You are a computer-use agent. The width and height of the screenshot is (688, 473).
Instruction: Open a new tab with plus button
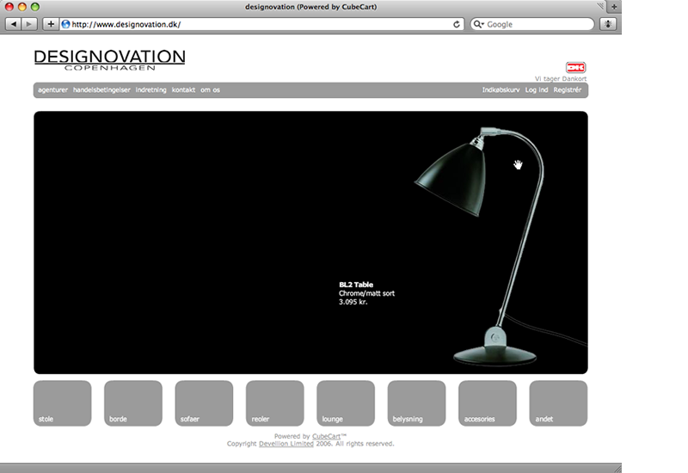(614, 7)
